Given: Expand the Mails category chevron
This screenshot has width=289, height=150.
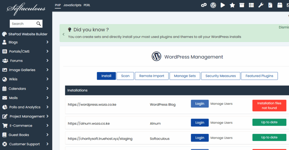Looking at the screenshot, I should 47,98.
